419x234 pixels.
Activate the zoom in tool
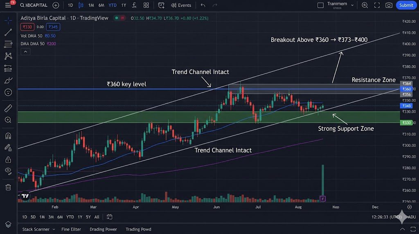[x=8, y=120]
